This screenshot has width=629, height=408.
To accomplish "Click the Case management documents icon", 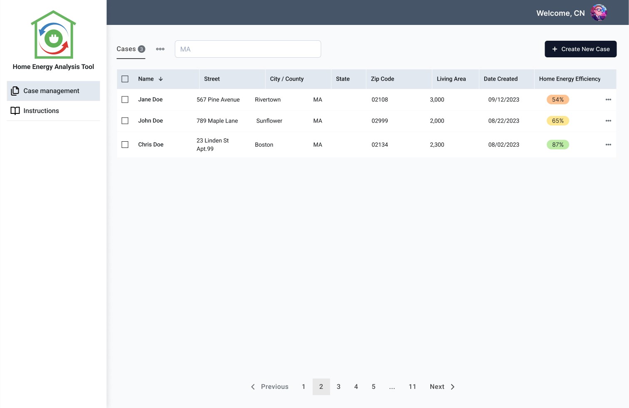I will (x=15, y=91).
